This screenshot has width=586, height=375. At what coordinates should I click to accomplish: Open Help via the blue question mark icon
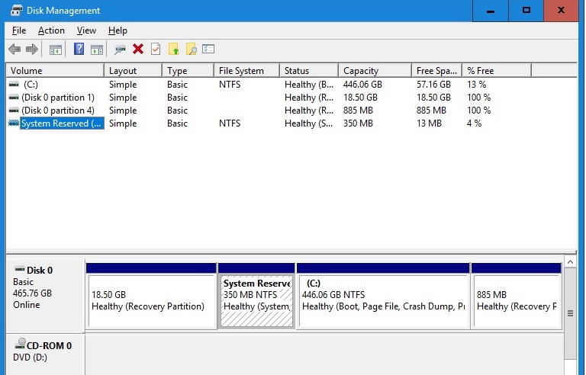tap(79, 49)
